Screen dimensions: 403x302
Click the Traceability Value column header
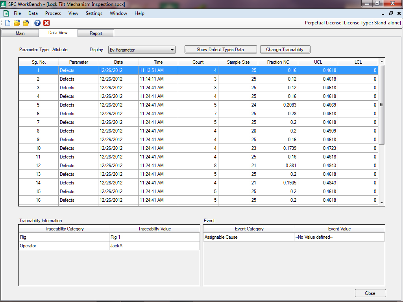pyautogui.click(x=154, y=229)
